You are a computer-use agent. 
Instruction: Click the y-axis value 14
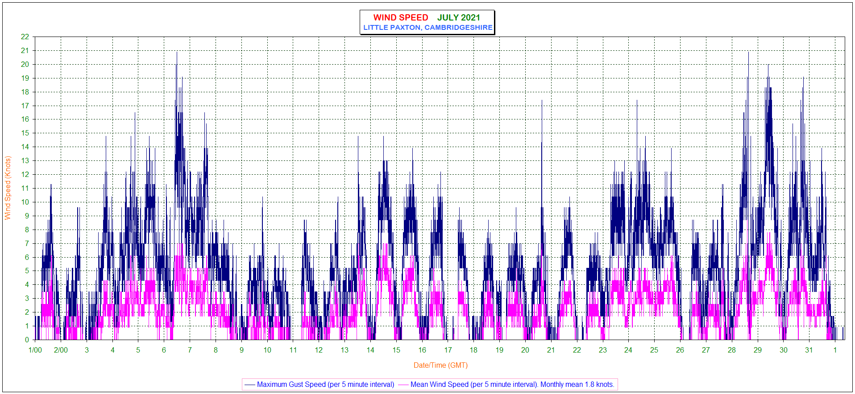(25, 147)
